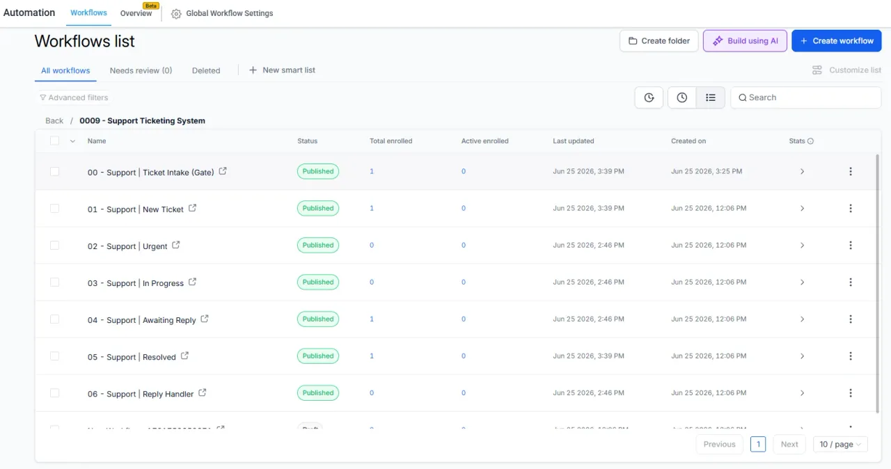891x469 pixels.
Task: Open the 00 - Support | Ticket Intake (Gate) name
Action: pos(150,172)
